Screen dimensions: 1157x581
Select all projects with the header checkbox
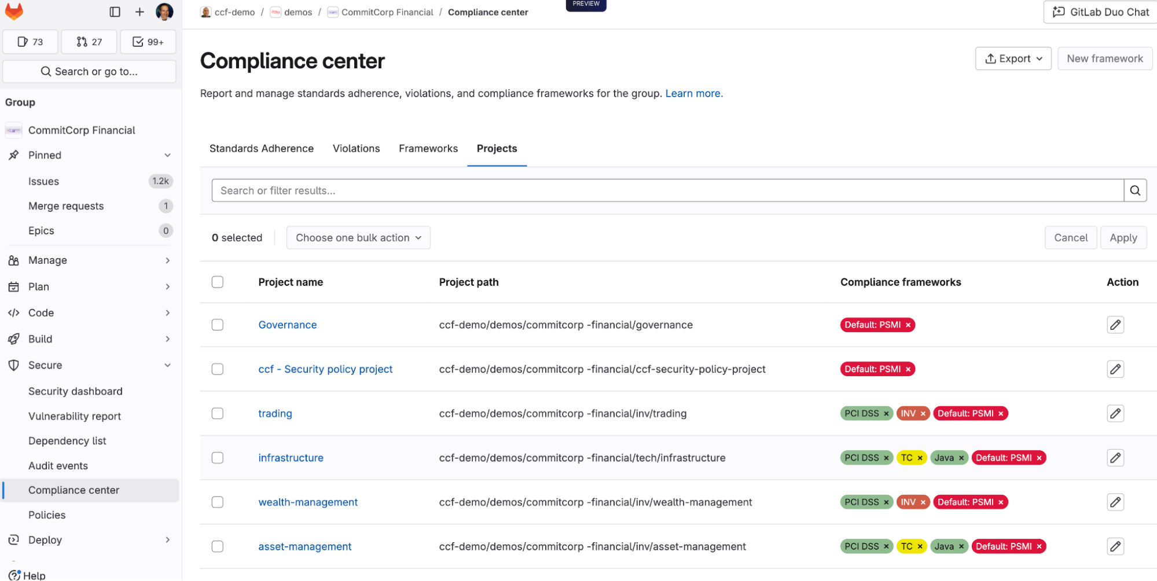point(218,282)
